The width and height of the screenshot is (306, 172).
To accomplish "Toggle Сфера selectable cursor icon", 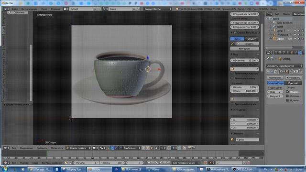I will coord(298,39).
